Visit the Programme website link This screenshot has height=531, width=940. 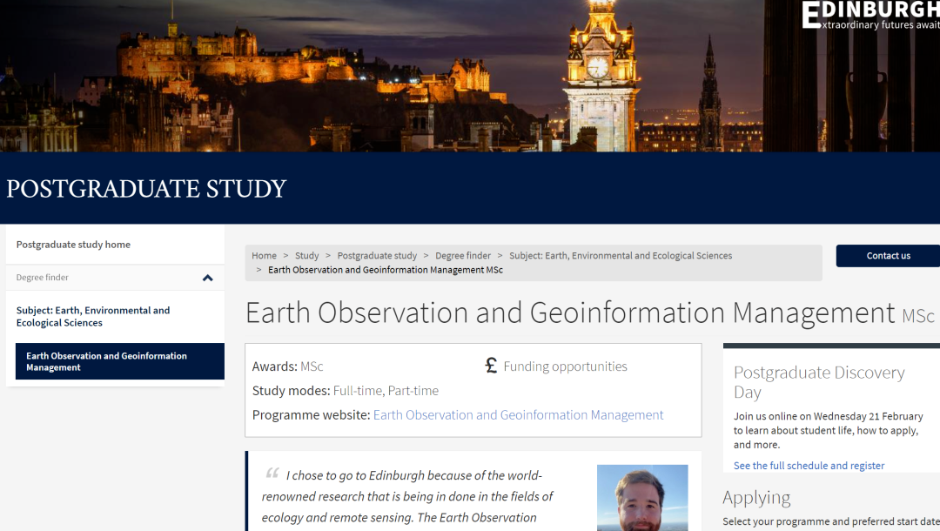coord(518,414)
